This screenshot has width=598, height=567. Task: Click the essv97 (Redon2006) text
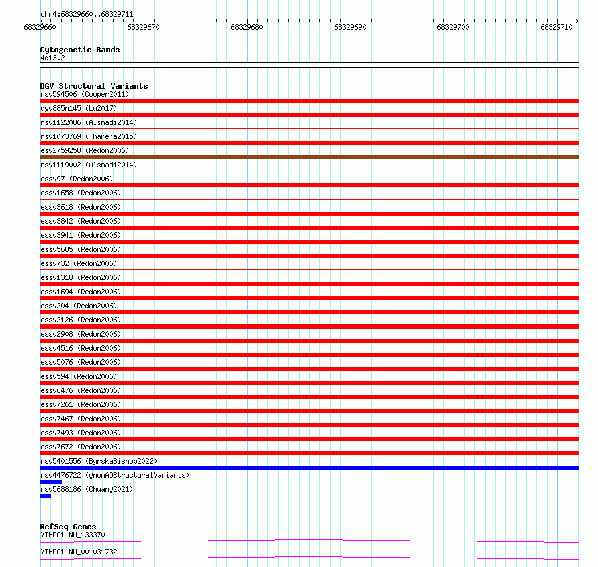tap(77, 179)
